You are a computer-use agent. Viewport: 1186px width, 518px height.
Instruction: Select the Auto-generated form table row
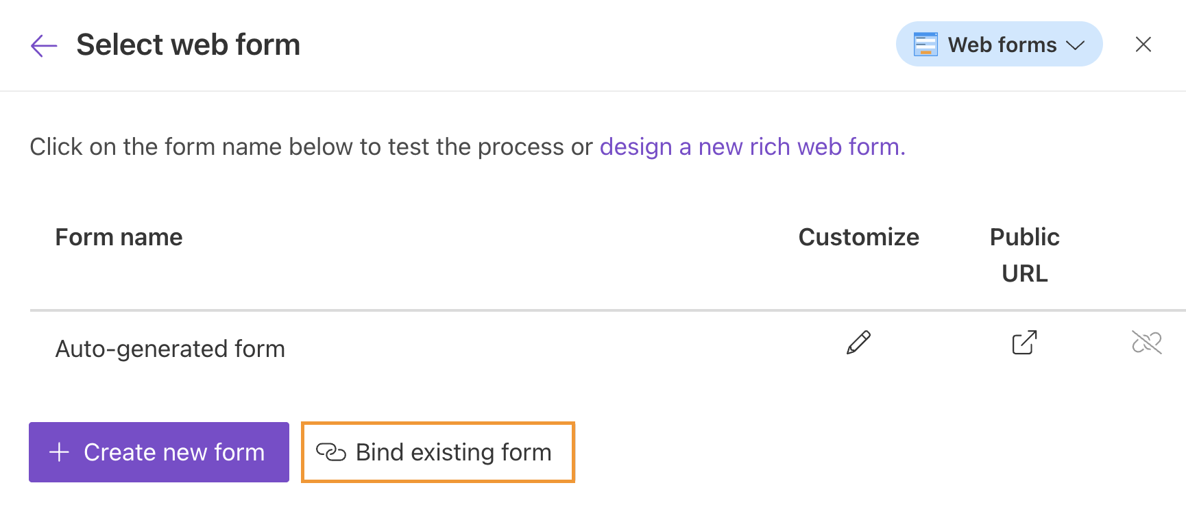coord(548,348)
